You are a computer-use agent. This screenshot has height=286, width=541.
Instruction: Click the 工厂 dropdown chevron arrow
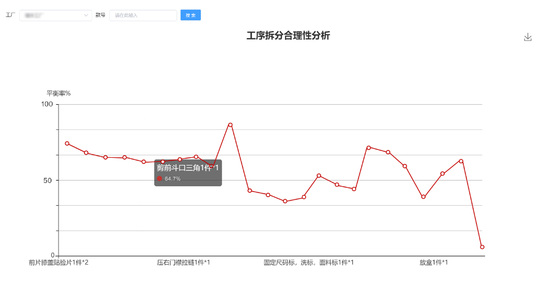click(x=86, y=15)
